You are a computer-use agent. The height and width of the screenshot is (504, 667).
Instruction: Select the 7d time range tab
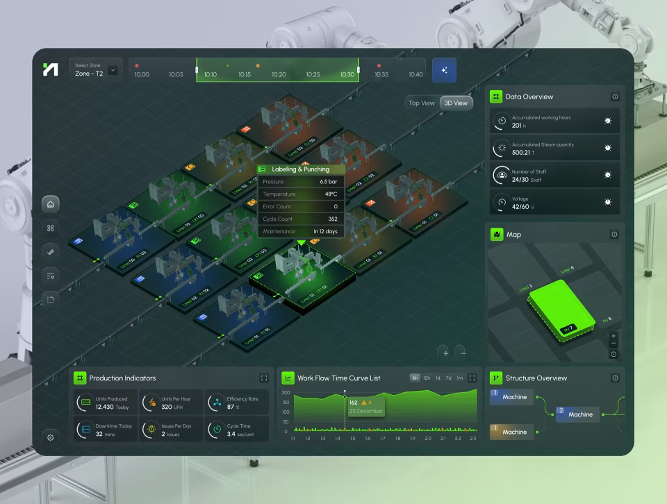click(x=448, y=378)
